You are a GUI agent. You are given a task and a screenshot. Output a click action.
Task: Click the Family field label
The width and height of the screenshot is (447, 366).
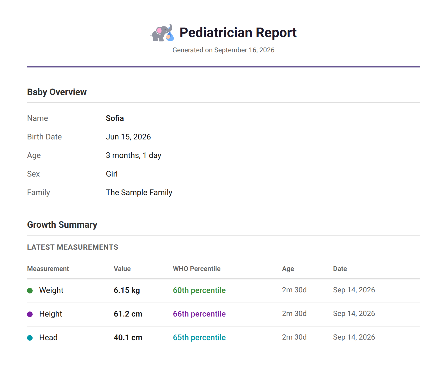[x=38, y=192]
